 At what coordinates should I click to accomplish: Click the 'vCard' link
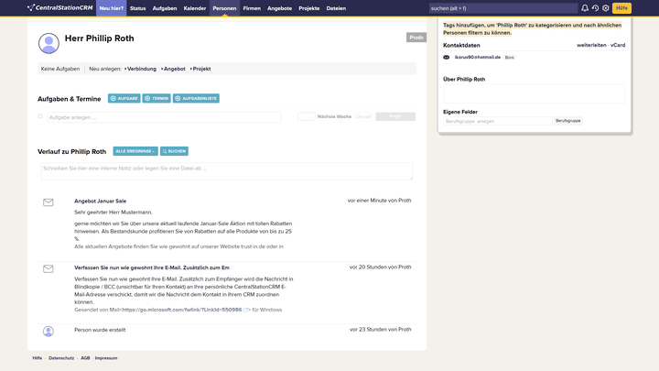pos(618,45)
